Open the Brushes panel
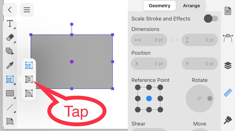The image size is (235, 131). [228, 120]
